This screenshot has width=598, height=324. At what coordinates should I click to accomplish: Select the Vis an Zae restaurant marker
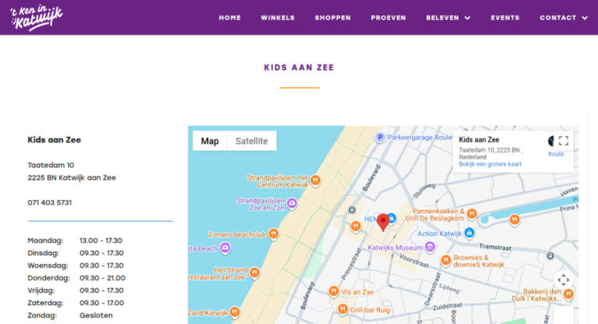click(x=334, y=291)
